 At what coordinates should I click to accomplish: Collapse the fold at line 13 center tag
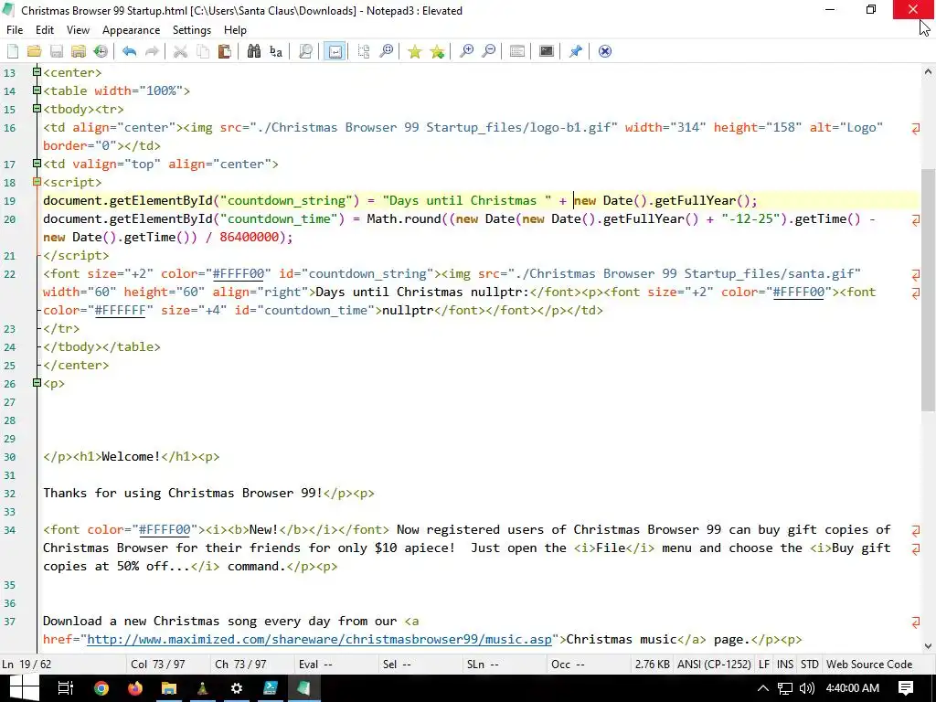(x=37, y=72)
